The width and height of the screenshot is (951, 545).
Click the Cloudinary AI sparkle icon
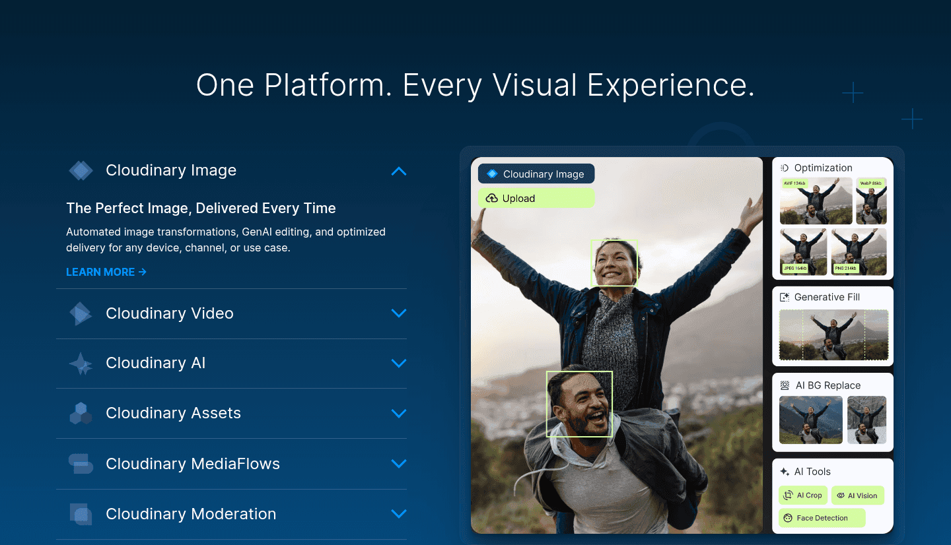[x=81, y=364]
